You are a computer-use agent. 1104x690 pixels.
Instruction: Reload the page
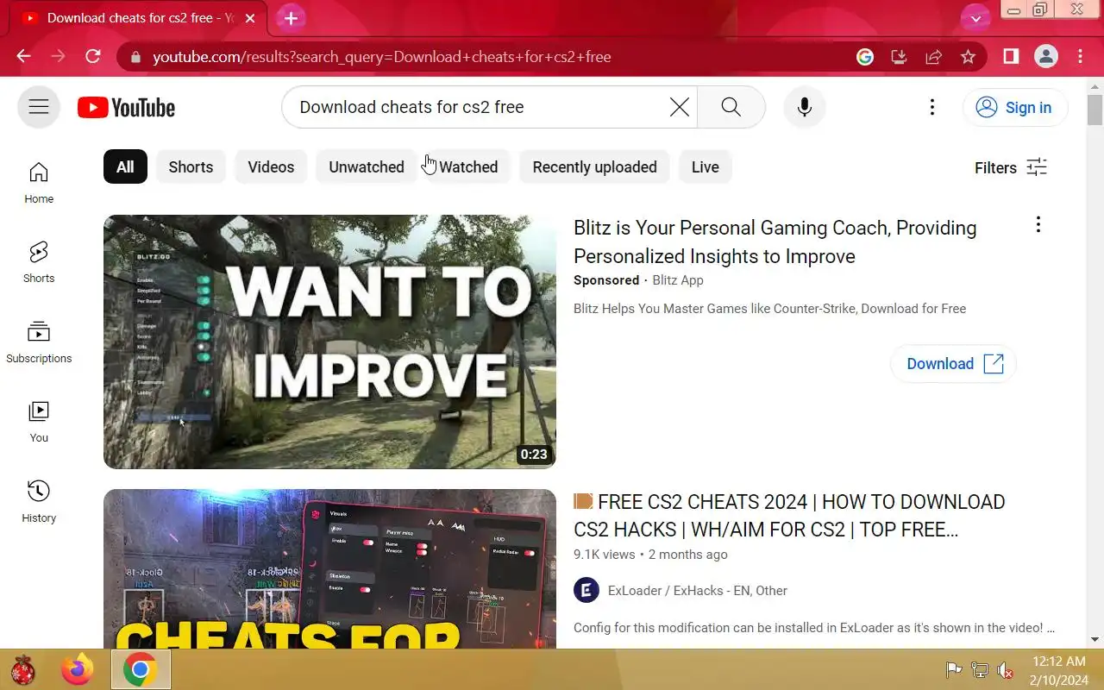click(93, 57)
